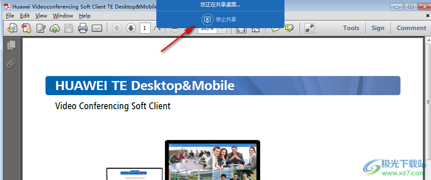Click the 停止共享 stop sharing button
The image size is (431, 180).
pos(219,20)
